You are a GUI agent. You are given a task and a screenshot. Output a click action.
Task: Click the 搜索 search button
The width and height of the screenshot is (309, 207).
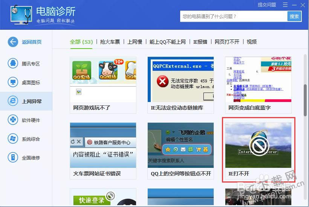294,16
